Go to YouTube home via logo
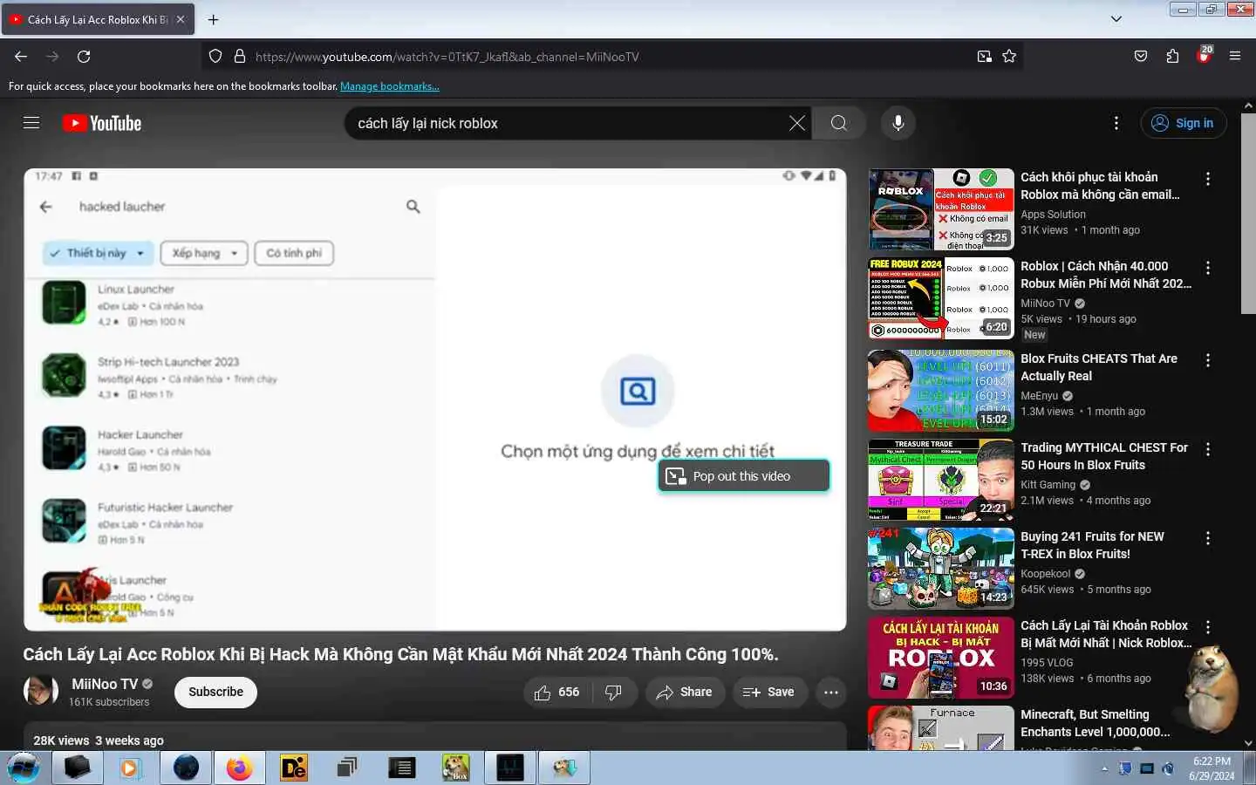The height and width of the screenshot is (785, 1256). click(102, 123)
